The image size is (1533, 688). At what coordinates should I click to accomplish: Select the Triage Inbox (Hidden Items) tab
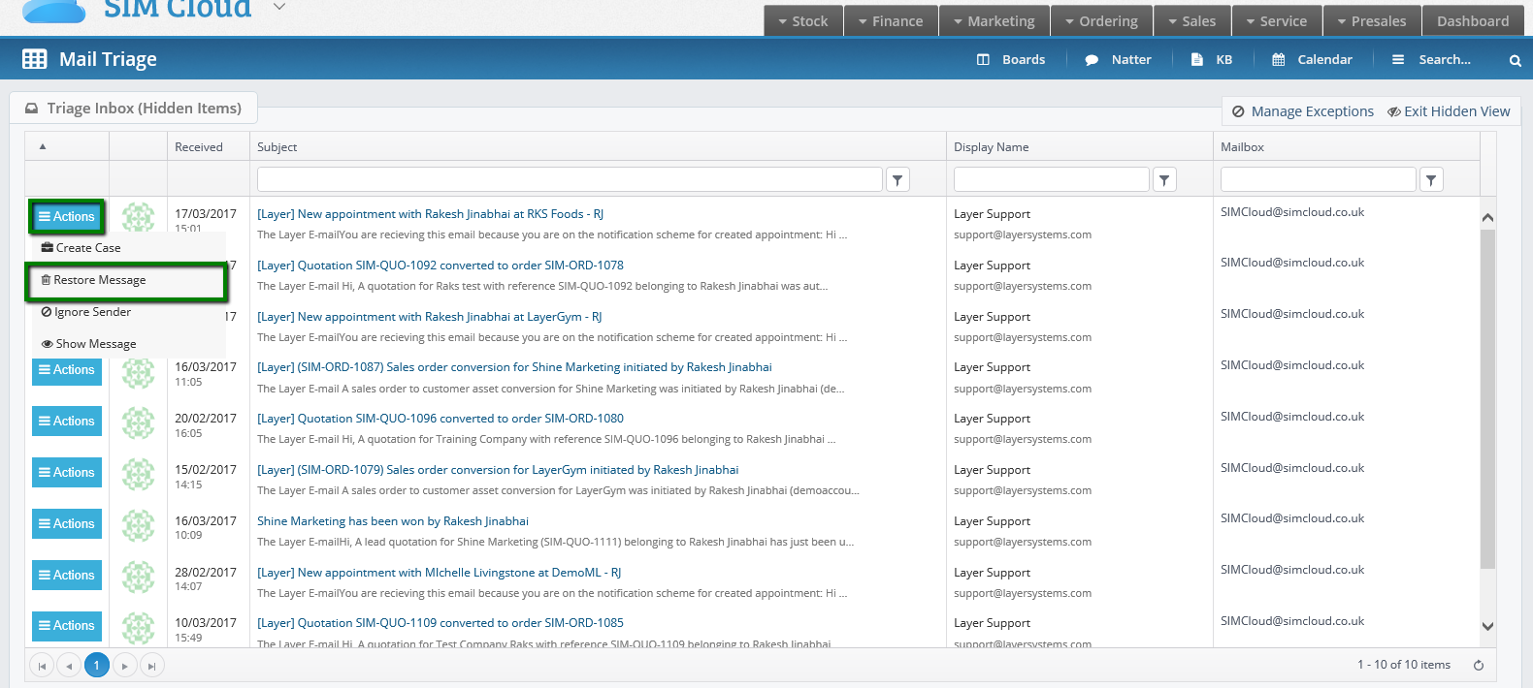point(134,109)
